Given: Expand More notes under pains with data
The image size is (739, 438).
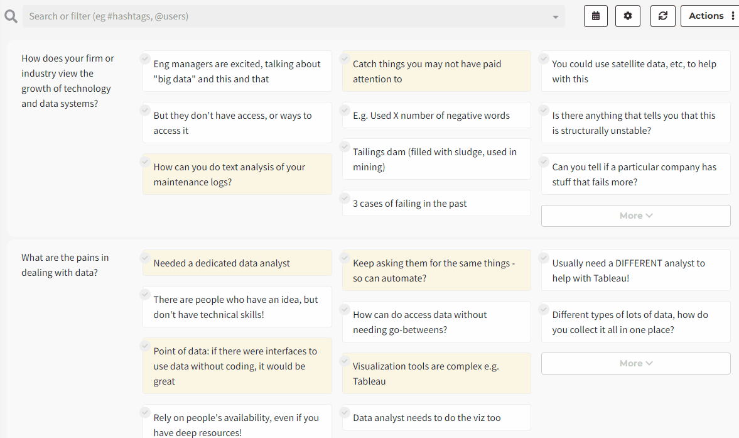Looking at the screenshot, I should tap(635, 363).
